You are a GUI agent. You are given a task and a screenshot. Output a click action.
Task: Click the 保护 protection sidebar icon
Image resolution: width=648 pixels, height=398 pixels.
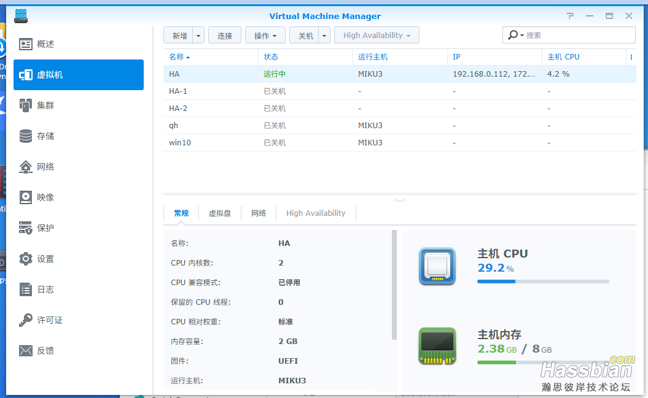[26, 228]
